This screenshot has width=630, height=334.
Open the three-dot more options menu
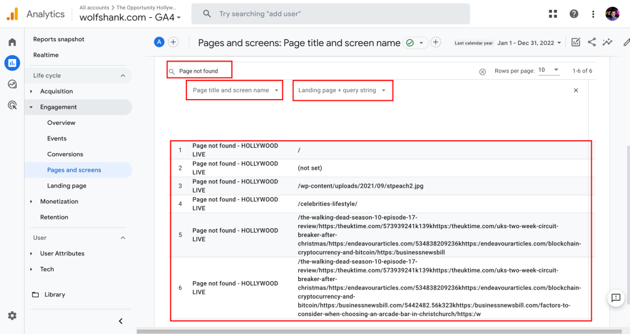pos(593,14)
